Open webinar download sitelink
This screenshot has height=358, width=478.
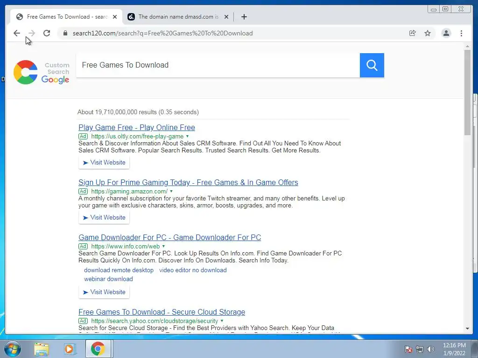click(108, 279)
